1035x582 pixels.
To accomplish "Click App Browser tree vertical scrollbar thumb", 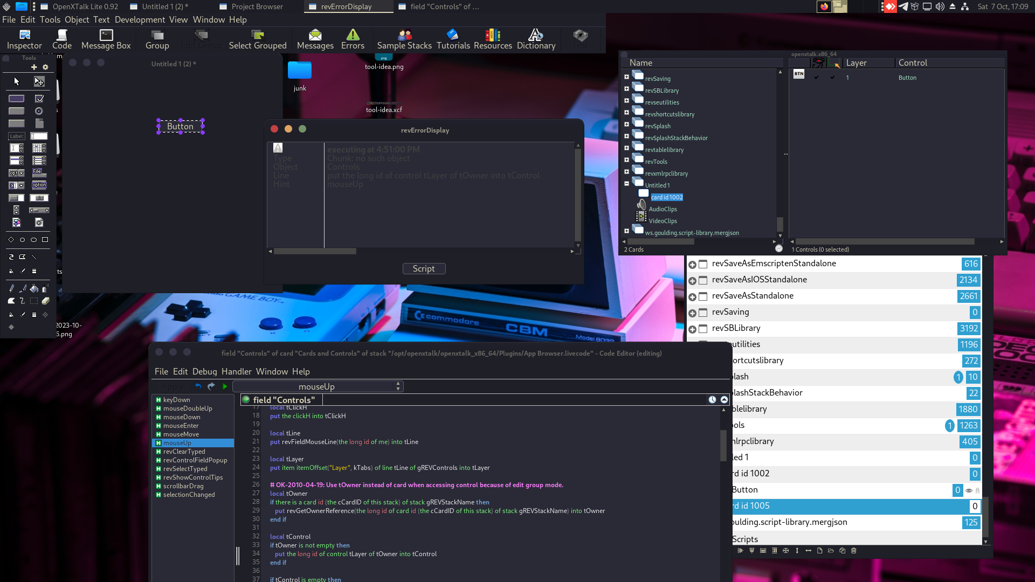I will (x=779, y=224).
